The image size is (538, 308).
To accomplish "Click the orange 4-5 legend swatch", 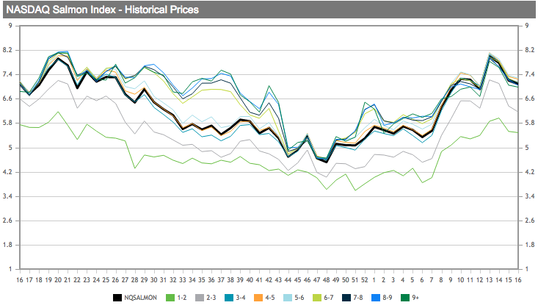I will coord(258,298).
